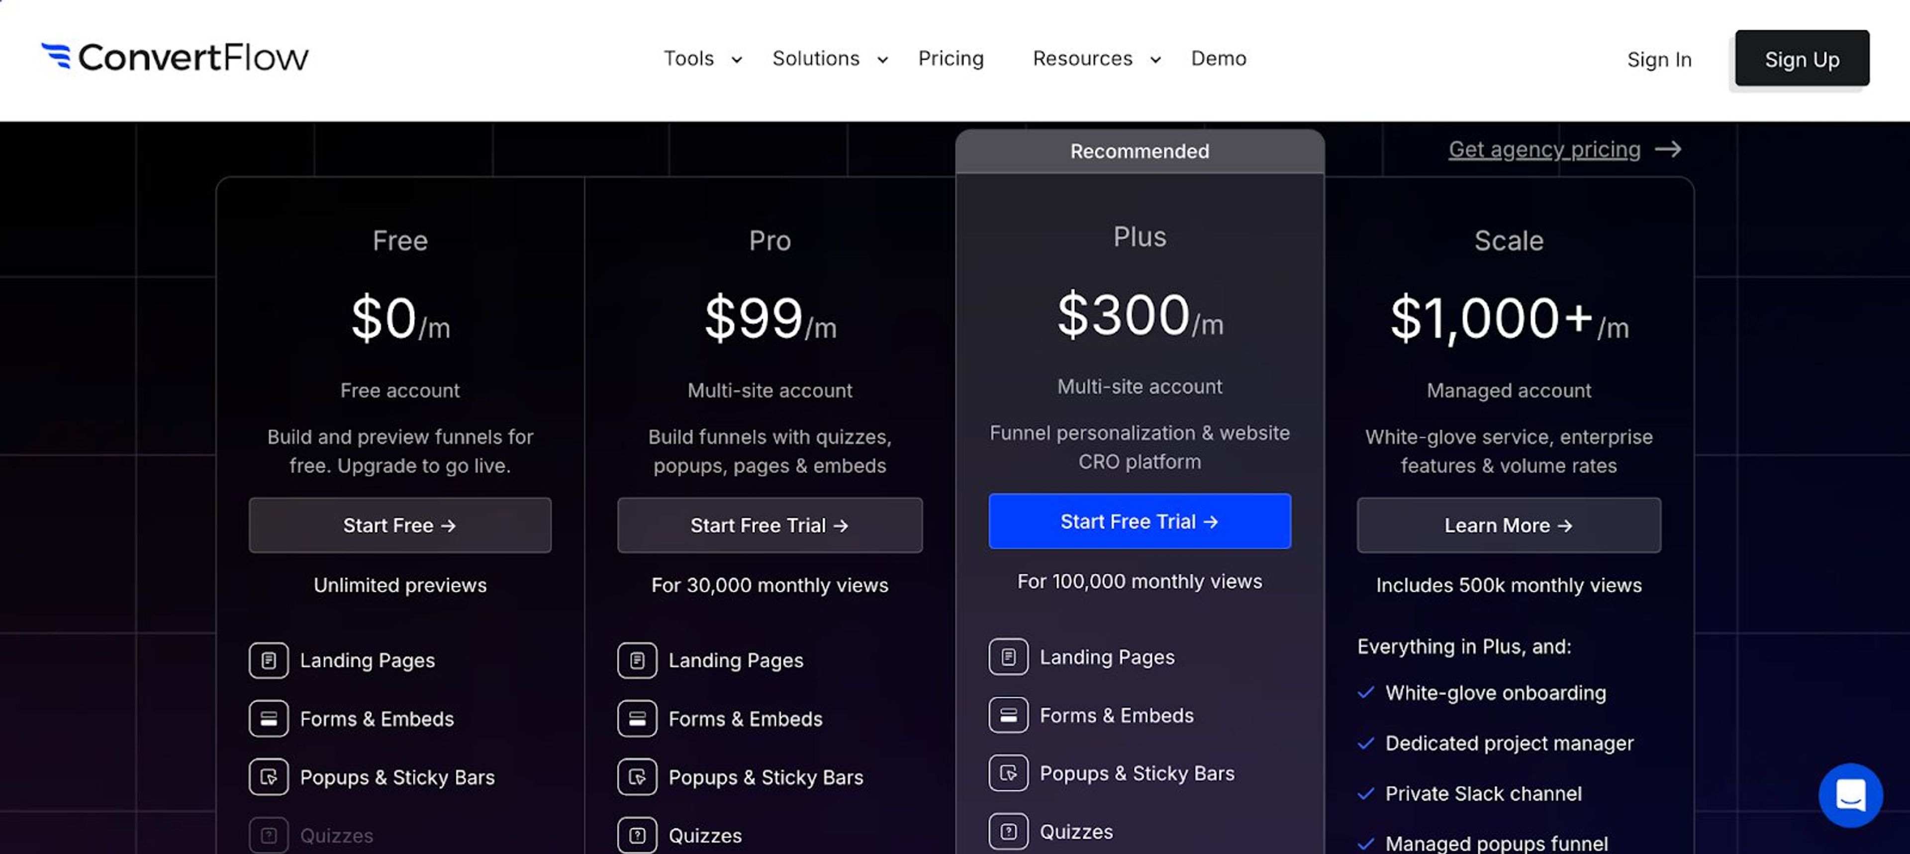Click the Quizzes icon in the Plus column

[x=1008, y=832]
